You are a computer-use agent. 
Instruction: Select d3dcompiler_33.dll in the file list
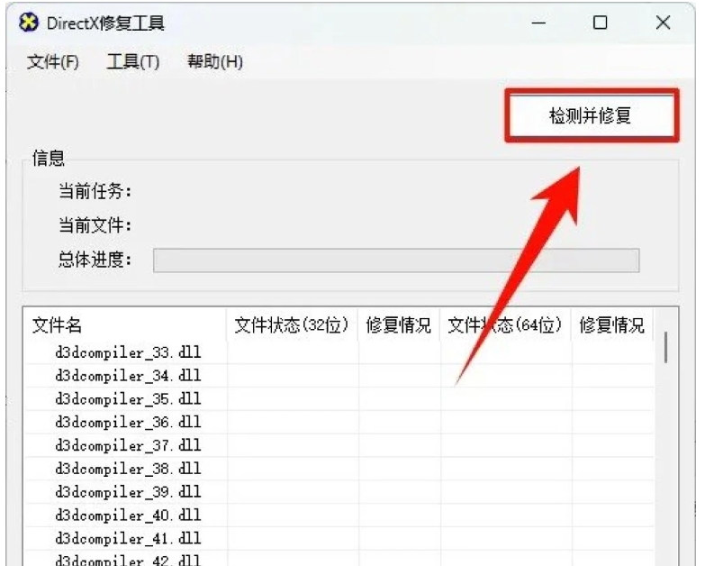(127, 351)
